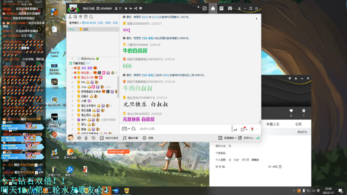Screen dimensions: 347x195
Task: Click the taskbar clock showing 22:06
Action: click(x=328, y=191)
